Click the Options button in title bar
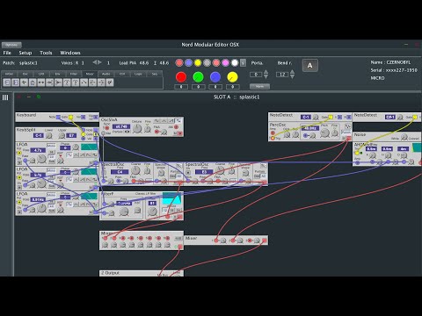 coord(11,45)
